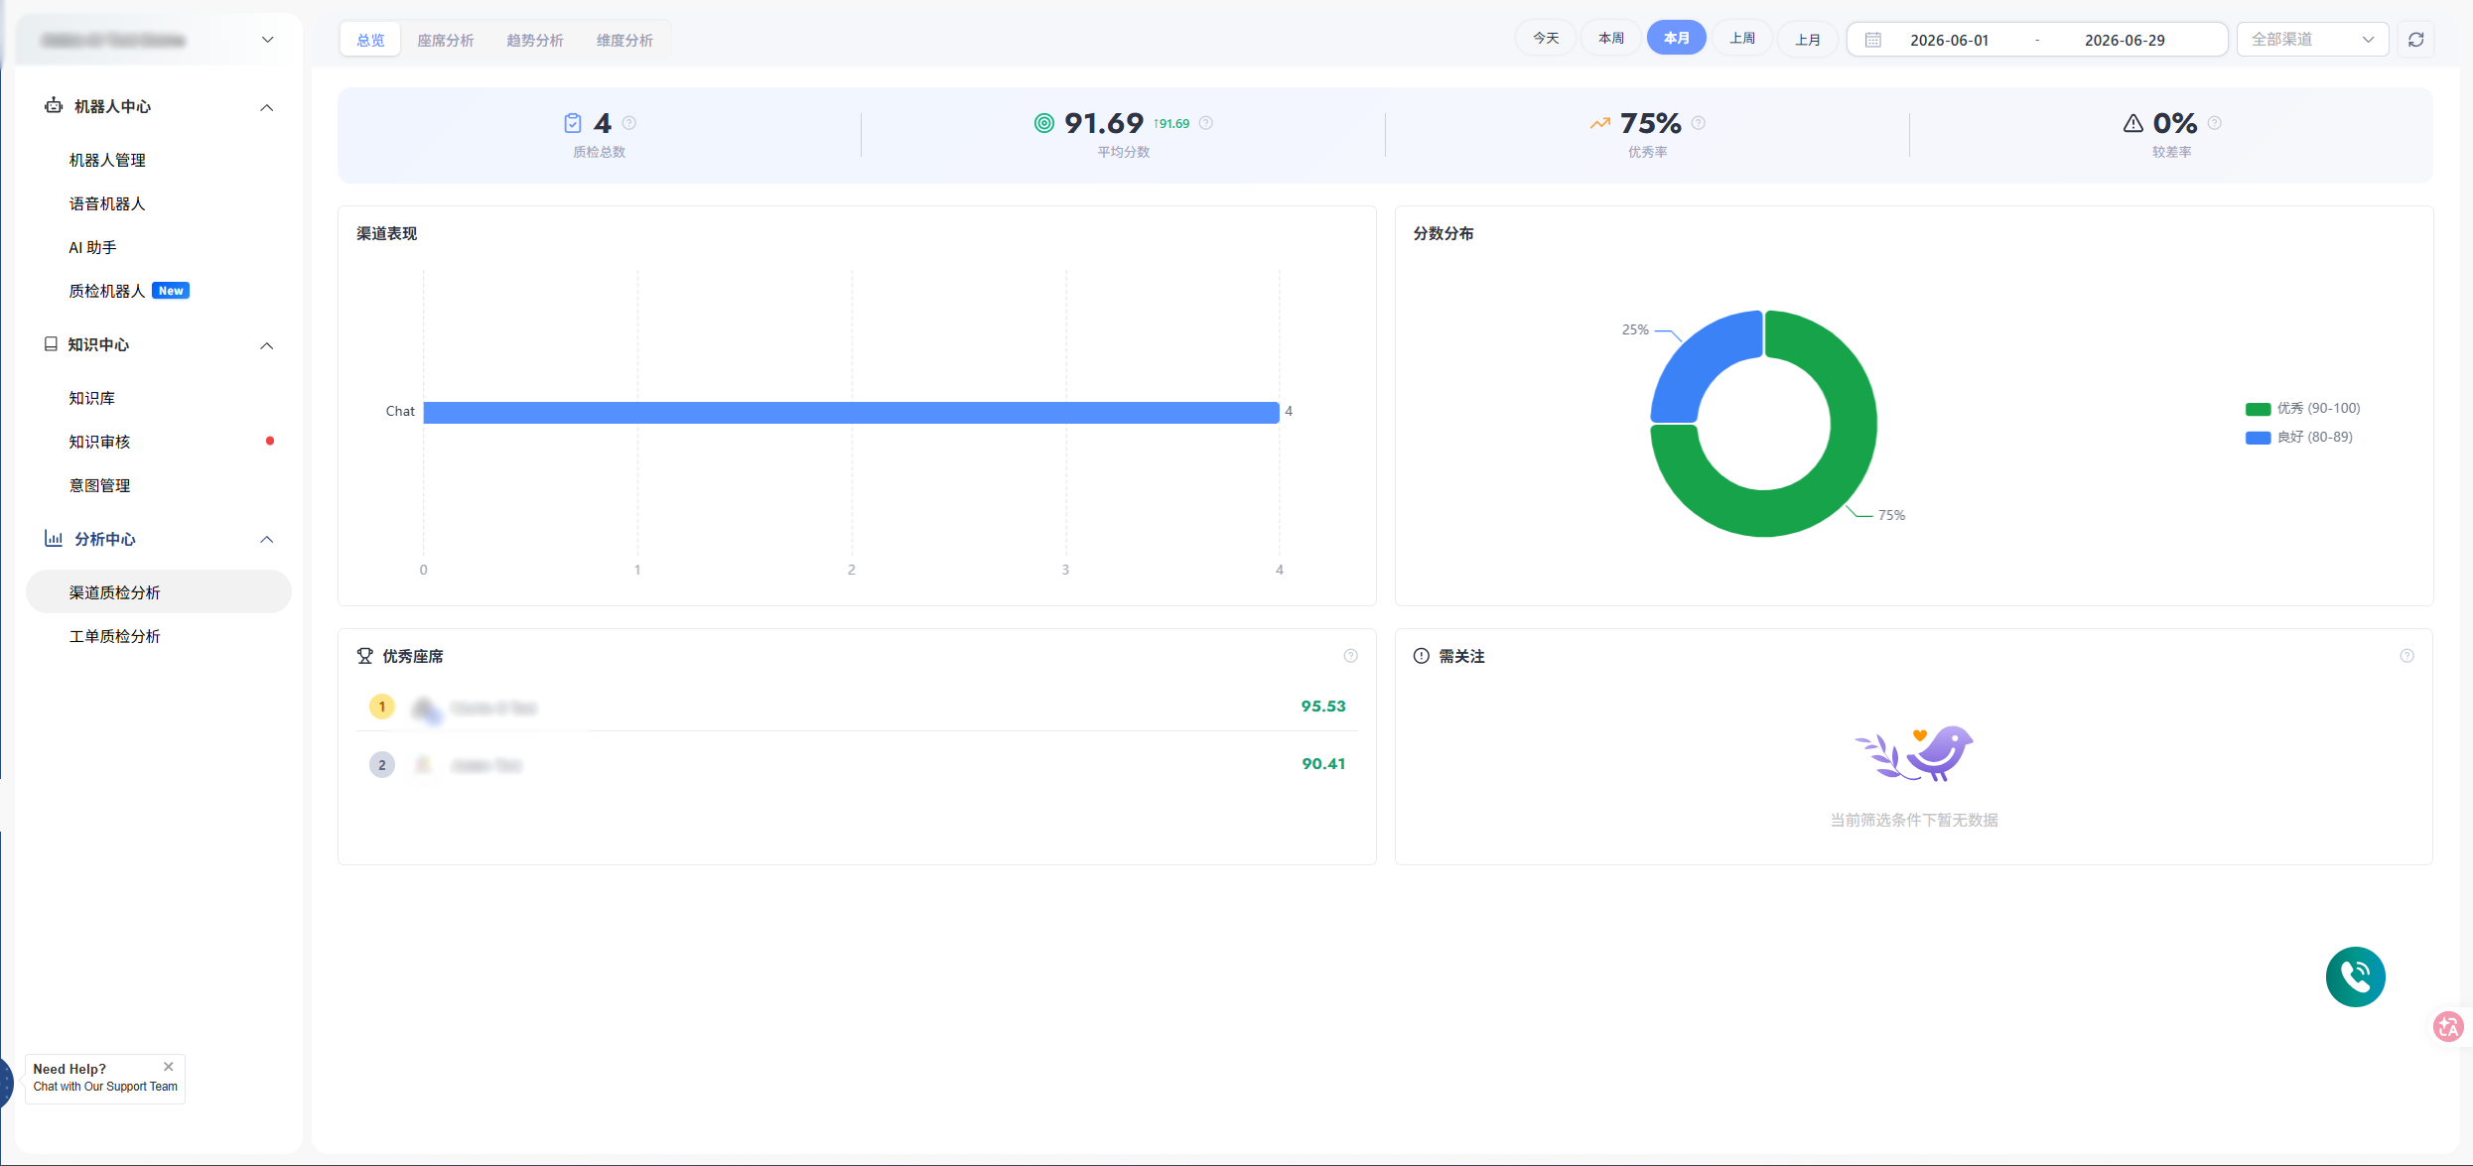Click help icon in 需关注 panel
Viewport: 2473px width, 1166px height.
point(2406,656)
